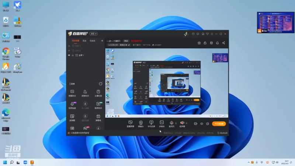
Task: Open the 读弹幕 tool icon
Action: tap(72, 118)
